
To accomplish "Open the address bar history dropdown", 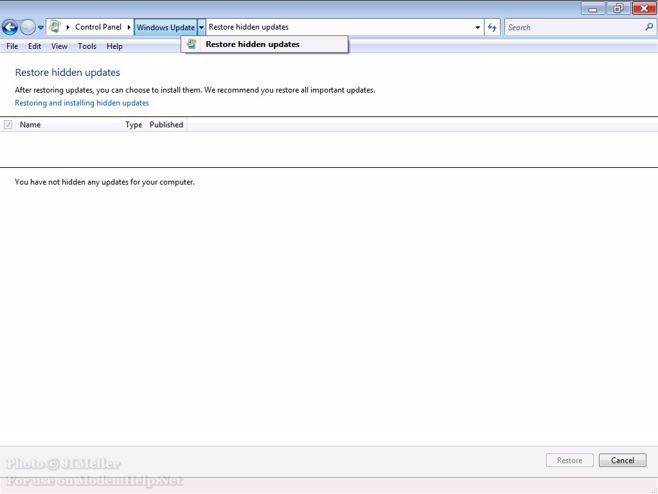I will [477, 27].
